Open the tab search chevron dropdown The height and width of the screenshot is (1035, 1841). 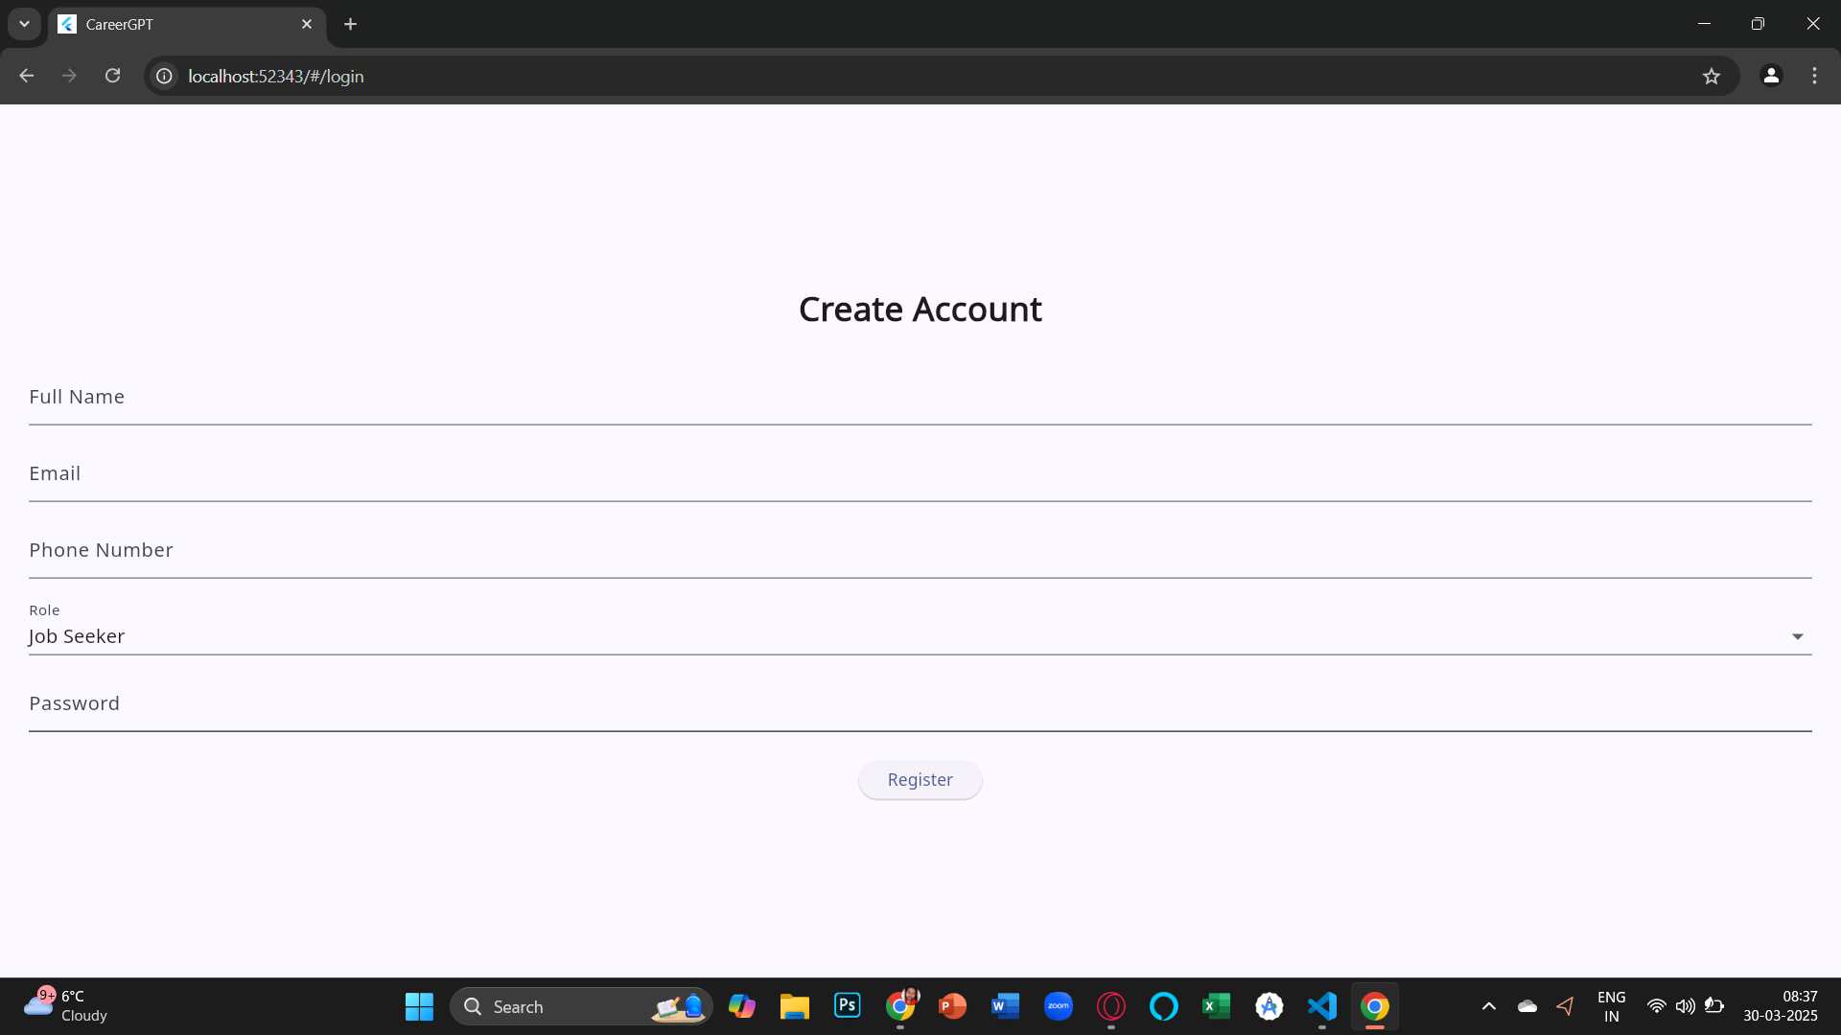24,24
